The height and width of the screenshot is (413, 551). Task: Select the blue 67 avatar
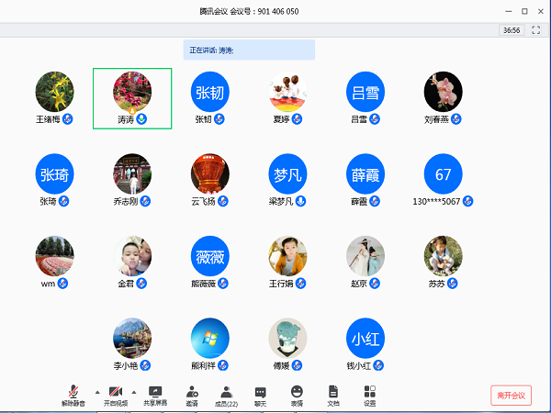coord(444,173)
